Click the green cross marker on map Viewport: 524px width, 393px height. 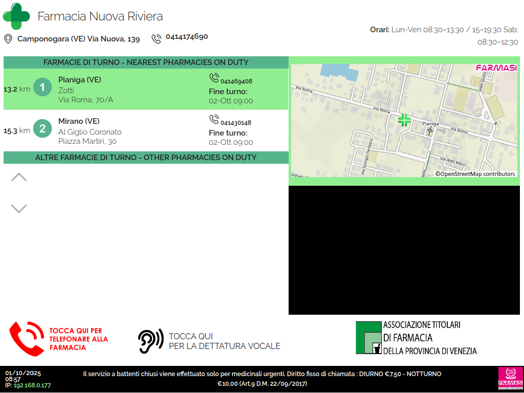click(404, 120)
